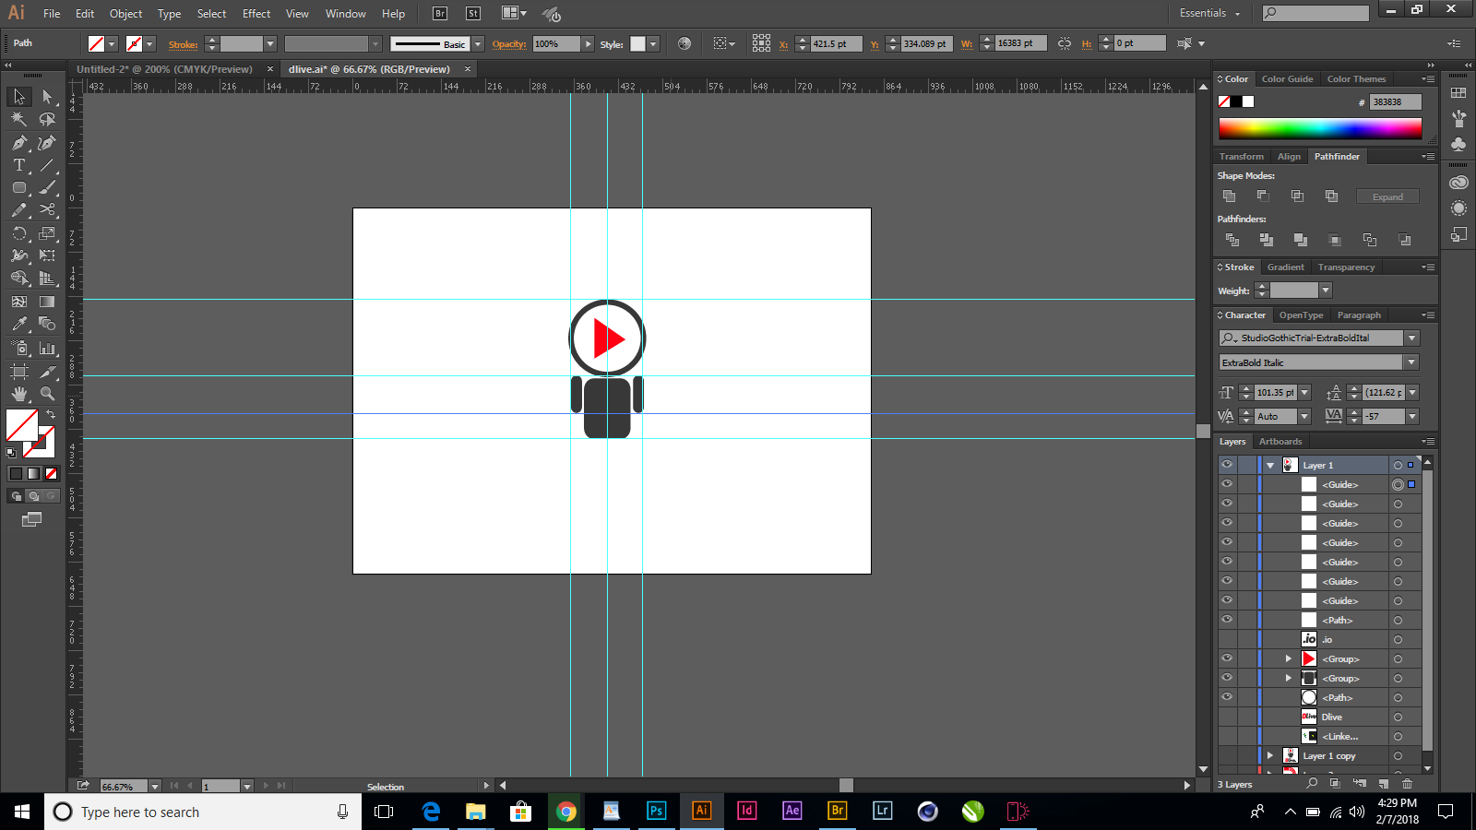Show the hidden .io layer
This screenshot has height=830, width=1476.
1227,639
